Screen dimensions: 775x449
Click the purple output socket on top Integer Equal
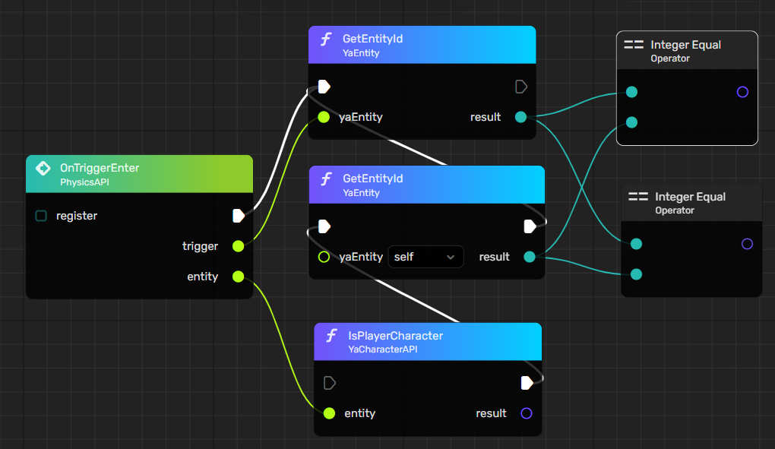(x=742, y=92)
